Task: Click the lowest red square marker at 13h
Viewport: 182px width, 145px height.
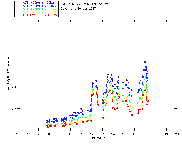Action: point(102,118)
